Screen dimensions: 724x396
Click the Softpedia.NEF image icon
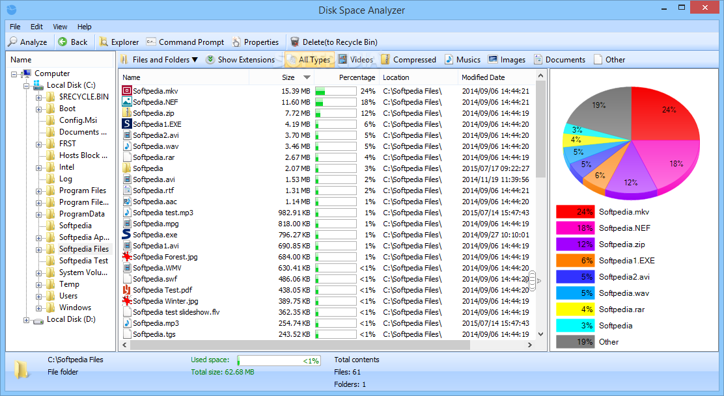[x=126, y=102]
